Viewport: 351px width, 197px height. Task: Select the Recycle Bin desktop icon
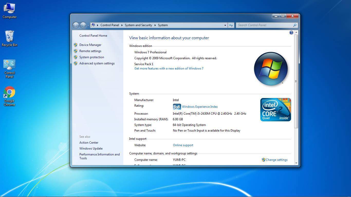tap(10, 38)
